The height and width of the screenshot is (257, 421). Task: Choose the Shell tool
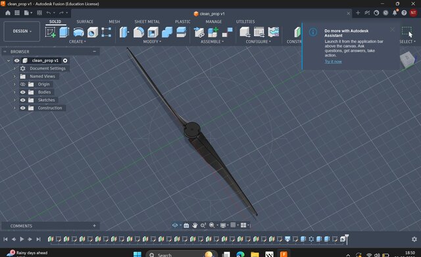point(153,32)
